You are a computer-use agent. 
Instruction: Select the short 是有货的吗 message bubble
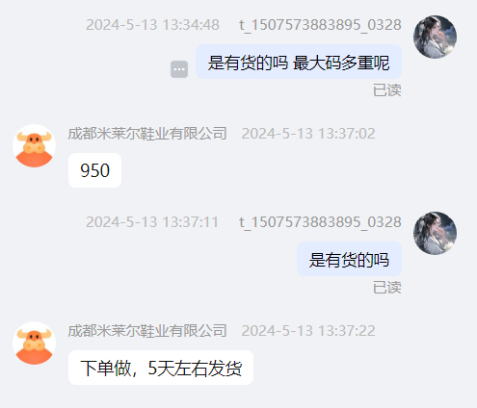(349, 259)
